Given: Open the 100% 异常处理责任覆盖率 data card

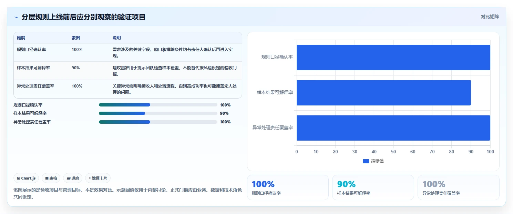Looking at the screenshot, I should tap(458, 187).
